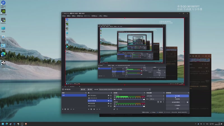
Task: Click Start Virtual Camera button
Action: (176, 102)
